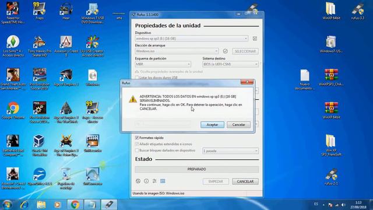Open the Rufus settings sliders icon
Image resolution: width=373 pixels, height=210 pixels.
point(154,181)
